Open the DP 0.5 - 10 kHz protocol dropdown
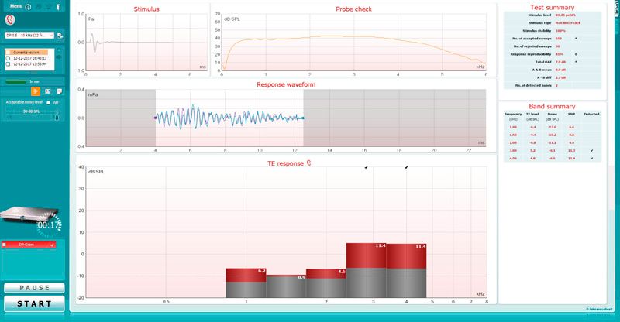Screen dimensions: 620x322 [29, 35]
